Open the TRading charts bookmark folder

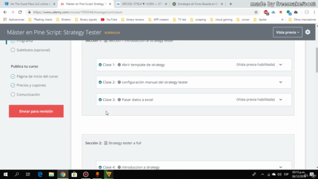[40, 19]
